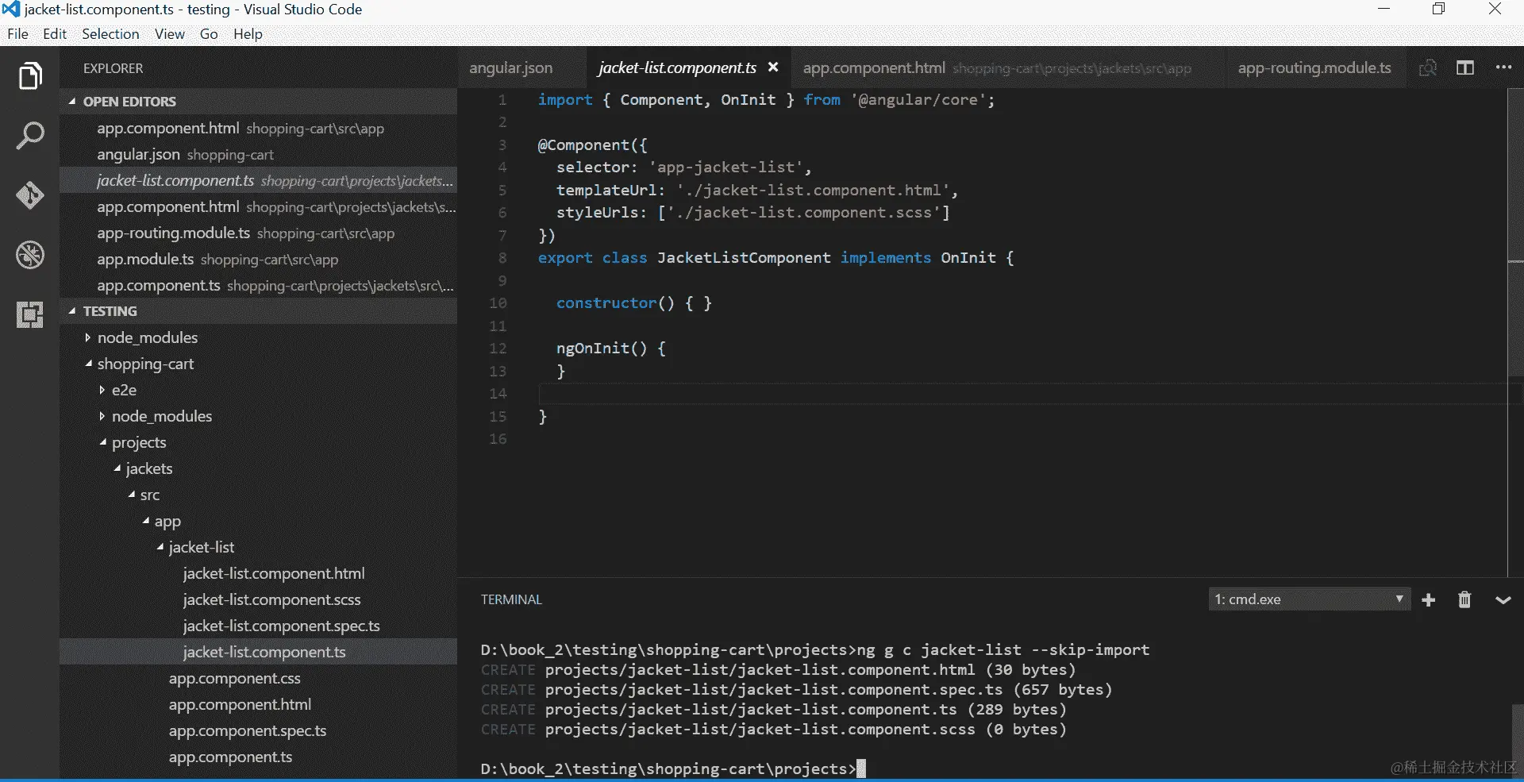Image resolution: width=1524 pixels, height=782 pixels.
Task: Open jacket-list.component.spec.ts in file tree
Action: point(258,626)
